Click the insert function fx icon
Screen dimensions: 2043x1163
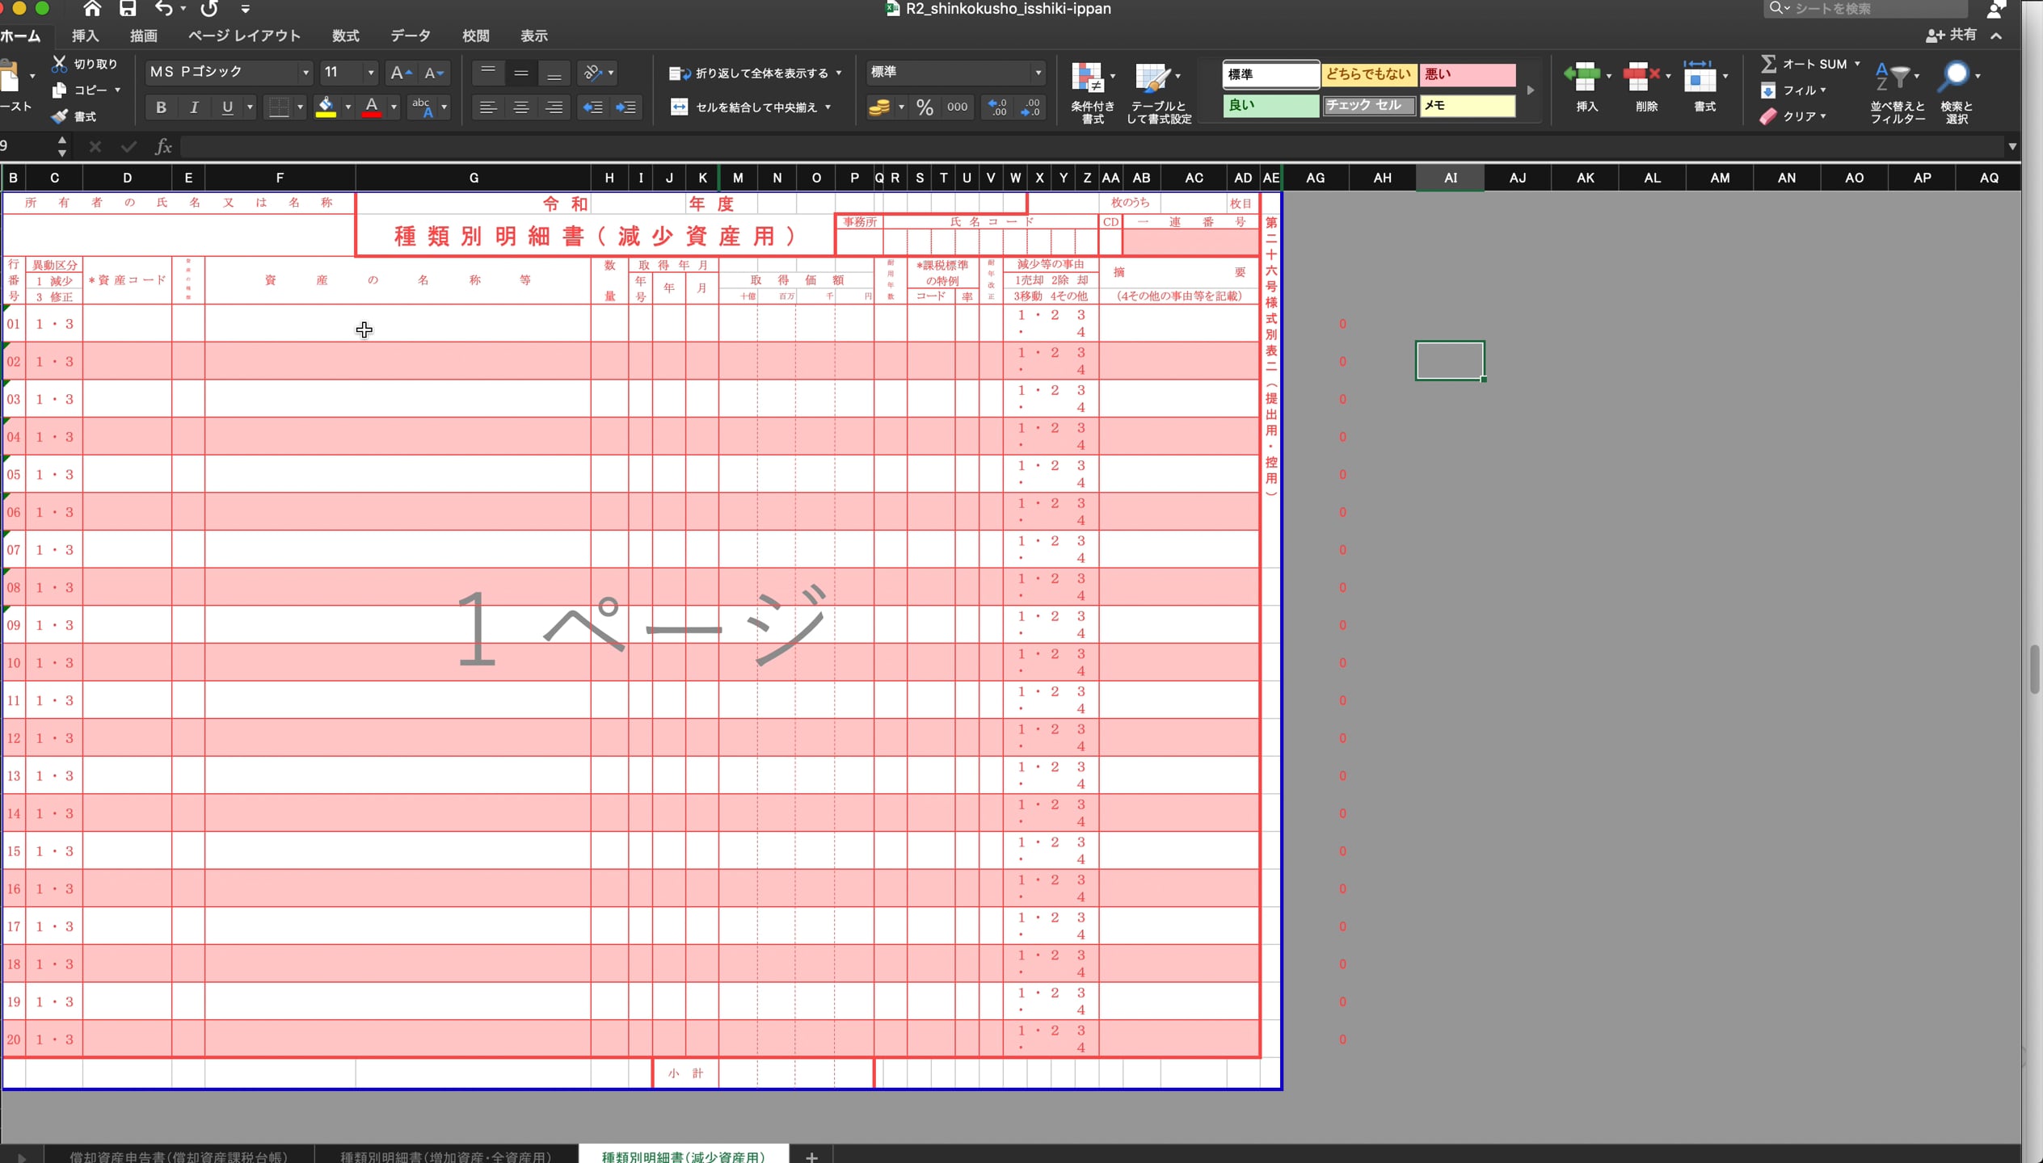[163, 146]
